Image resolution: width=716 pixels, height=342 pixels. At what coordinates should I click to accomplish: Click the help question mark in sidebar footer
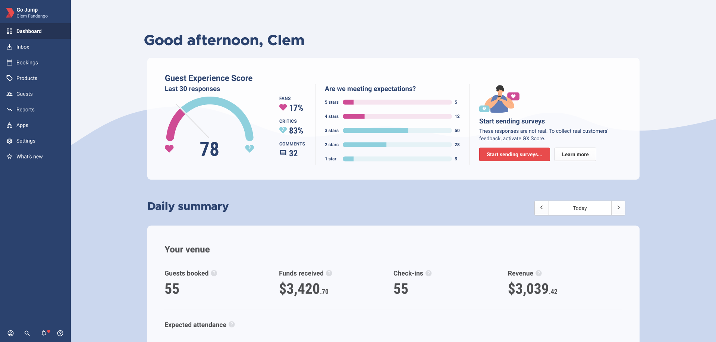coord(60,333)
